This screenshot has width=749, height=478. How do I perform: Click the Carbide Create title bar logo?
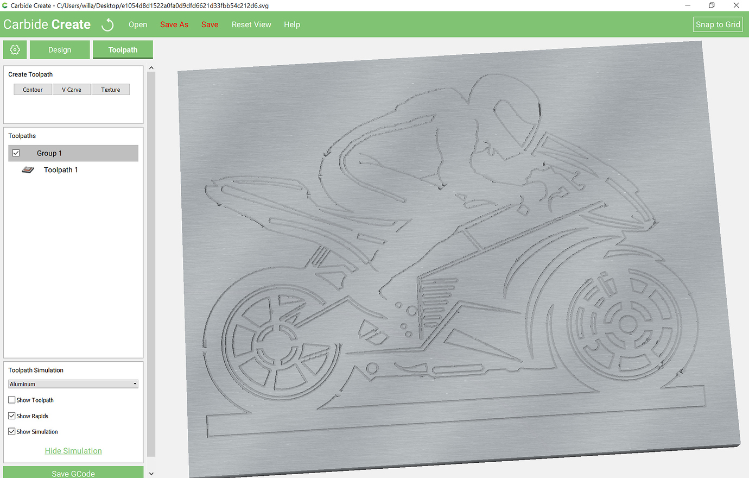coord(5,5)
